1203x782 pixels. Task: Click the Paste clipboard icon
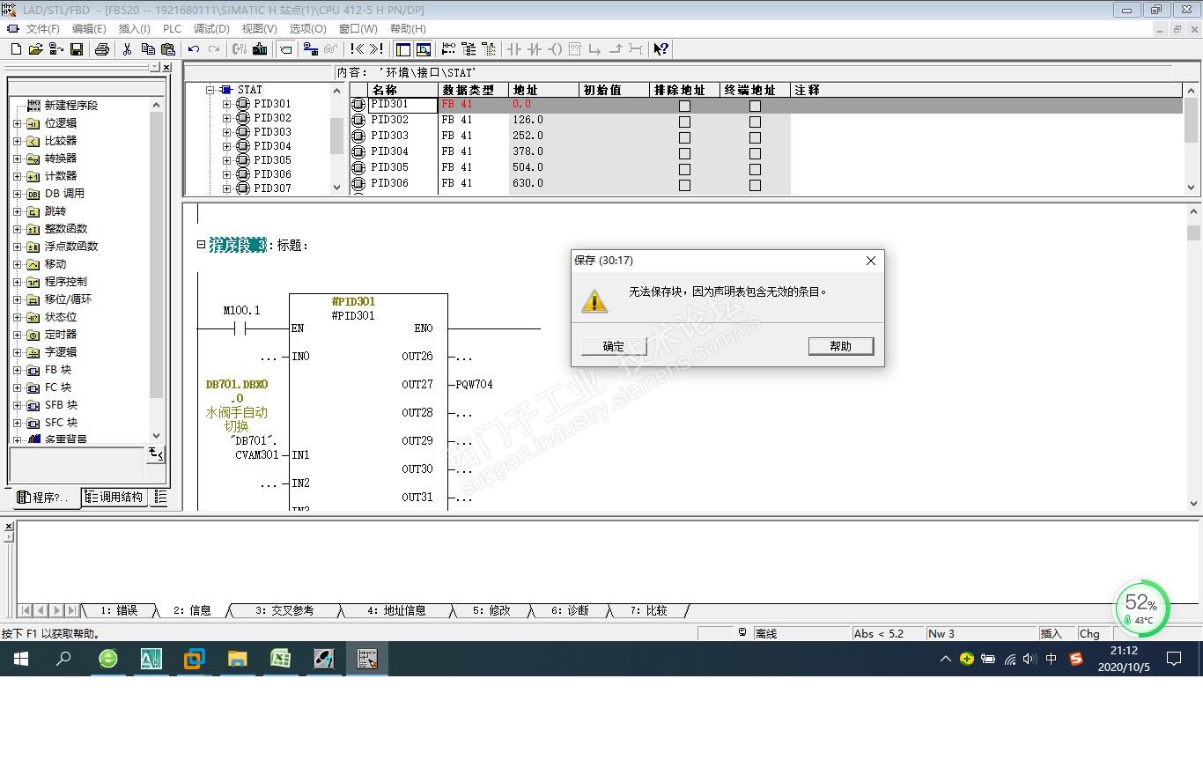pos(167,49)
